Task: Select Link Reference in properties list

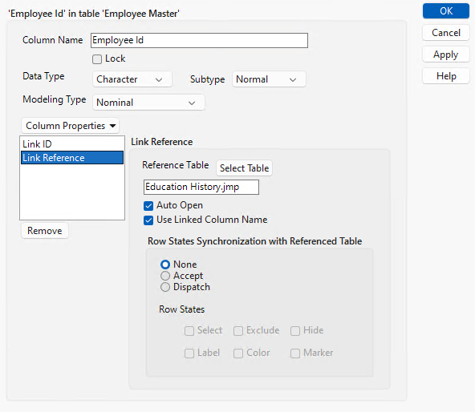Action: tap(72, 158)
